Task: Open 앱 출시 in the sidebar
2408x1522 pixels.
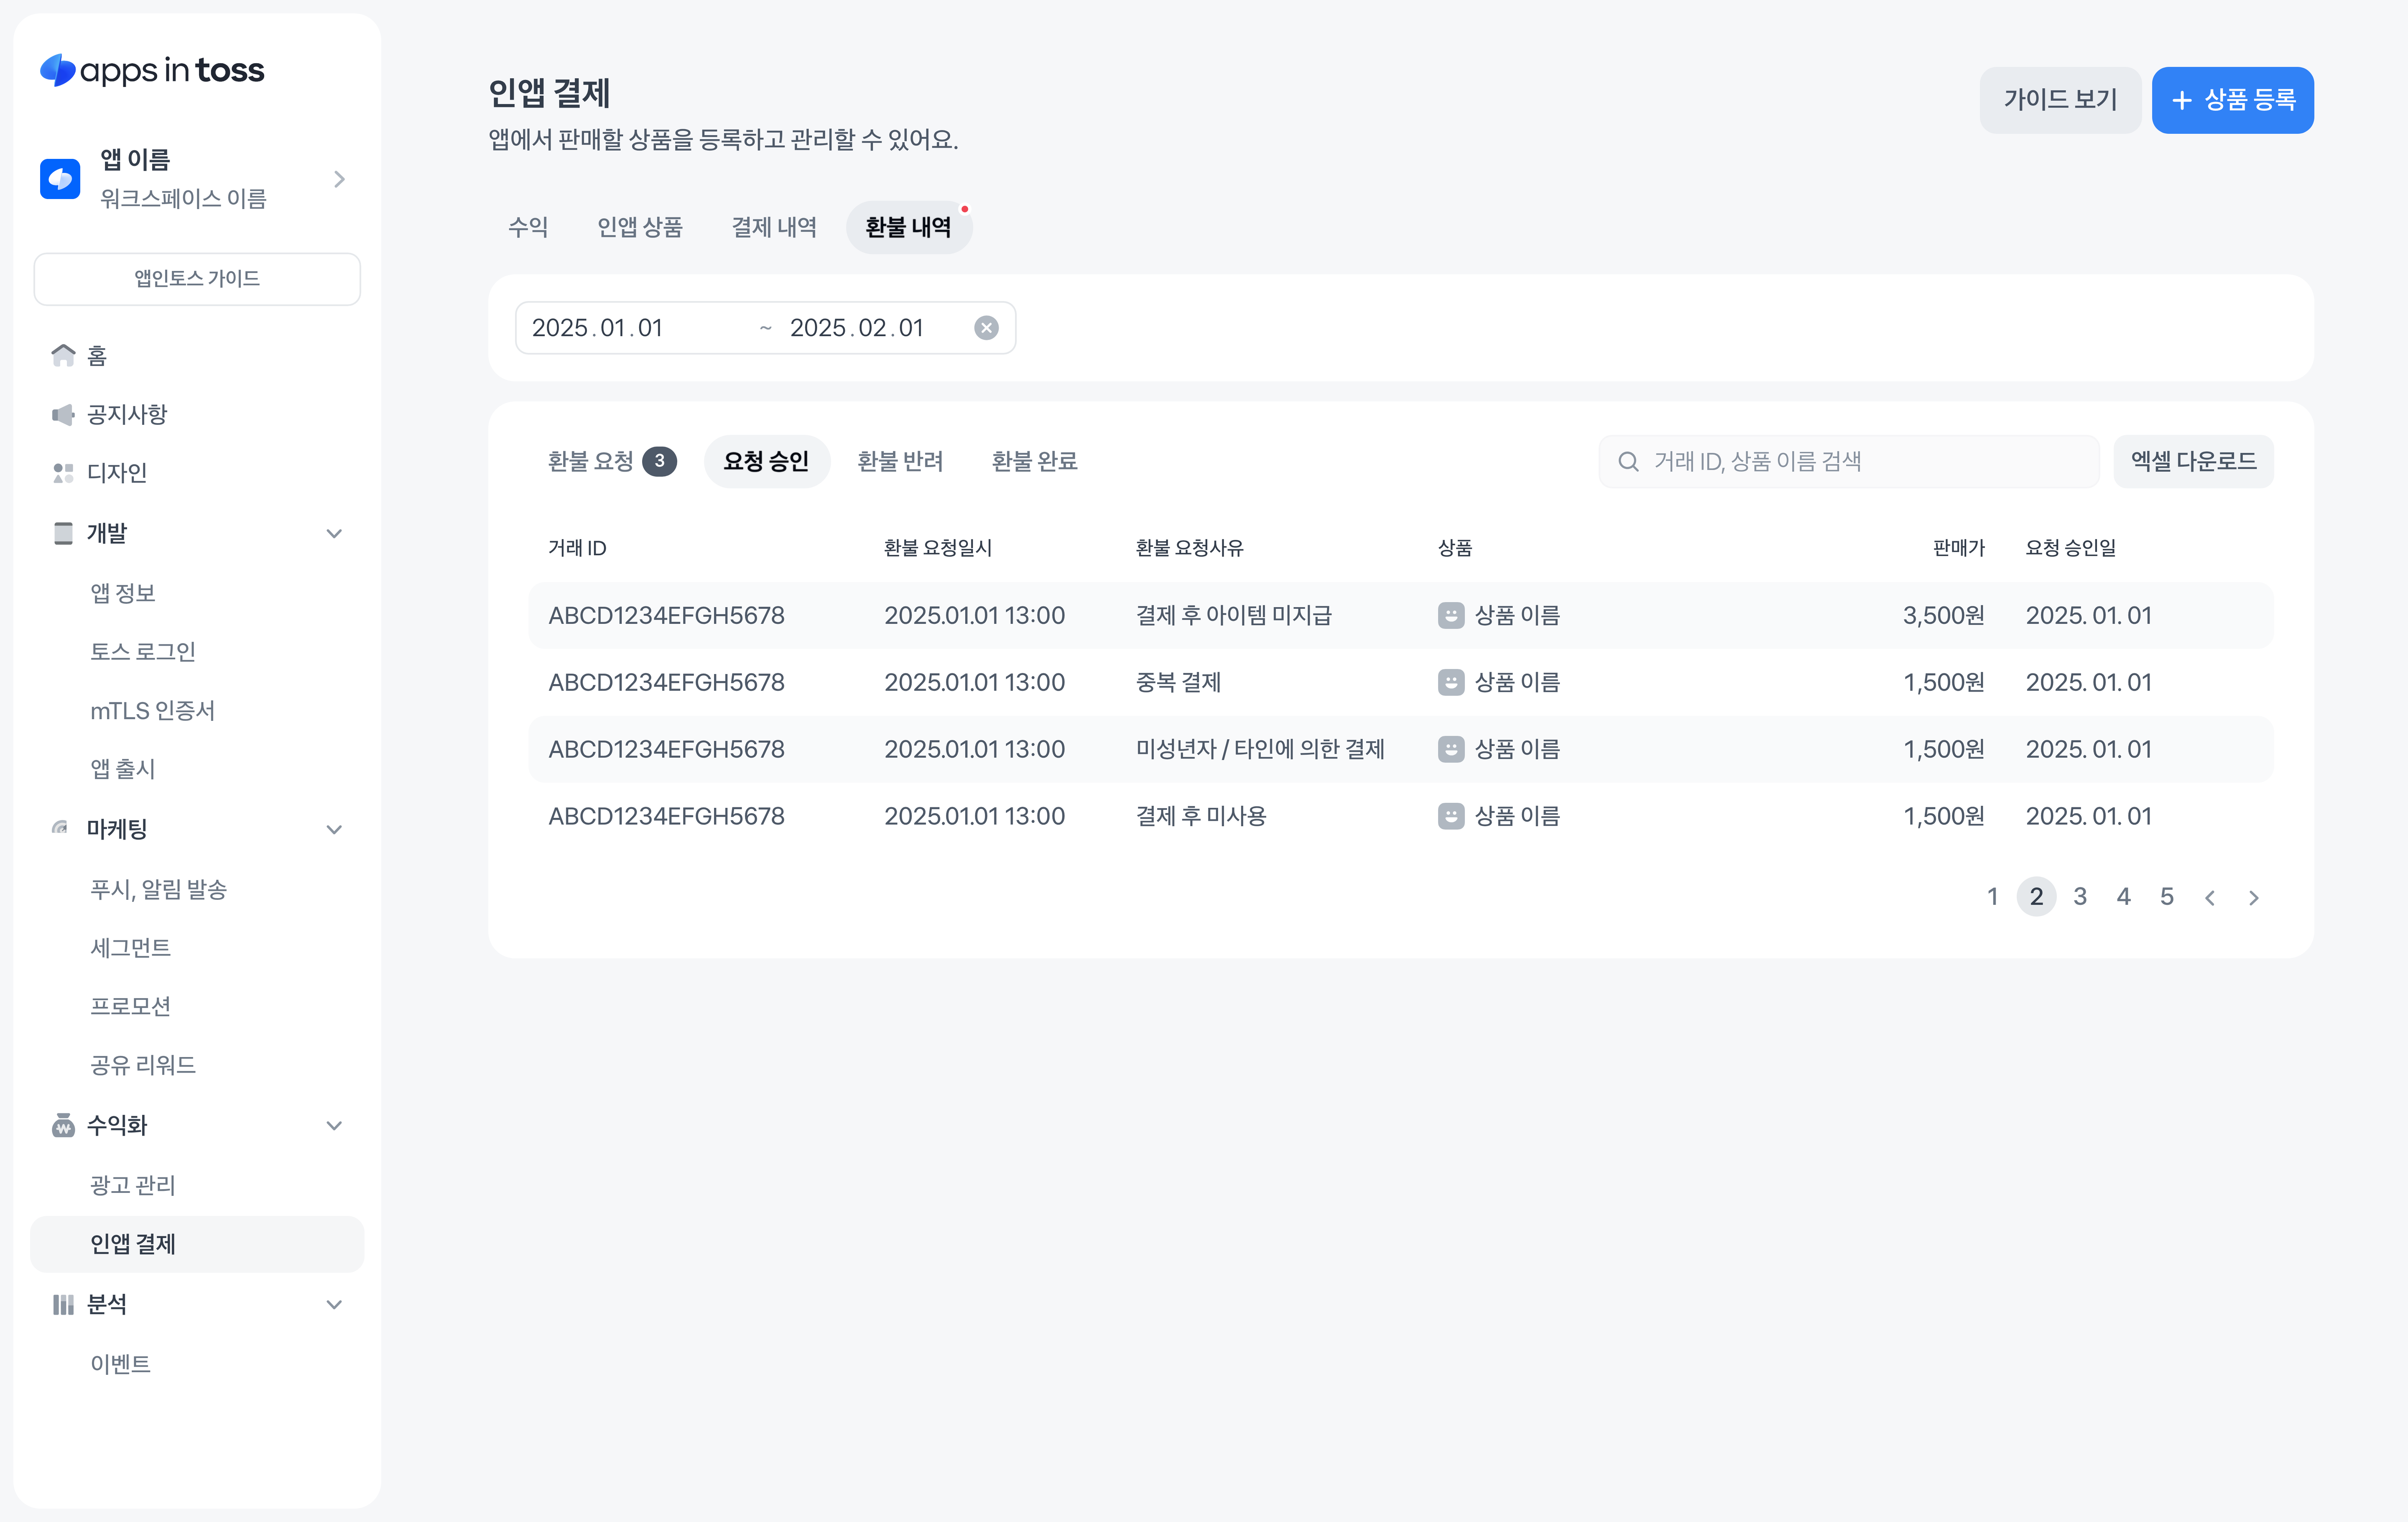Action: [x=123, y=768]
